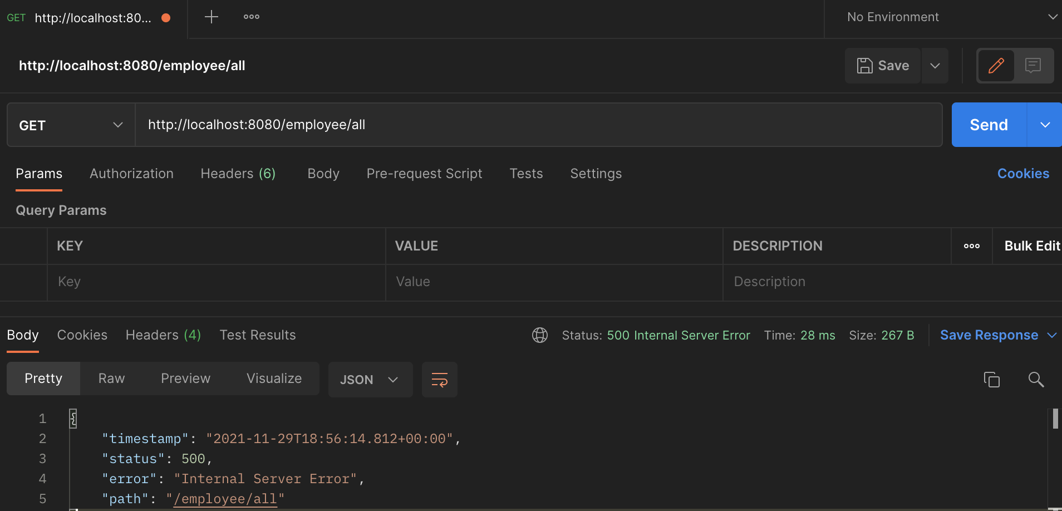This screenshot has height=511, width=1062.
Task: Select the response Cookies tab
Action: coord(82,335)
